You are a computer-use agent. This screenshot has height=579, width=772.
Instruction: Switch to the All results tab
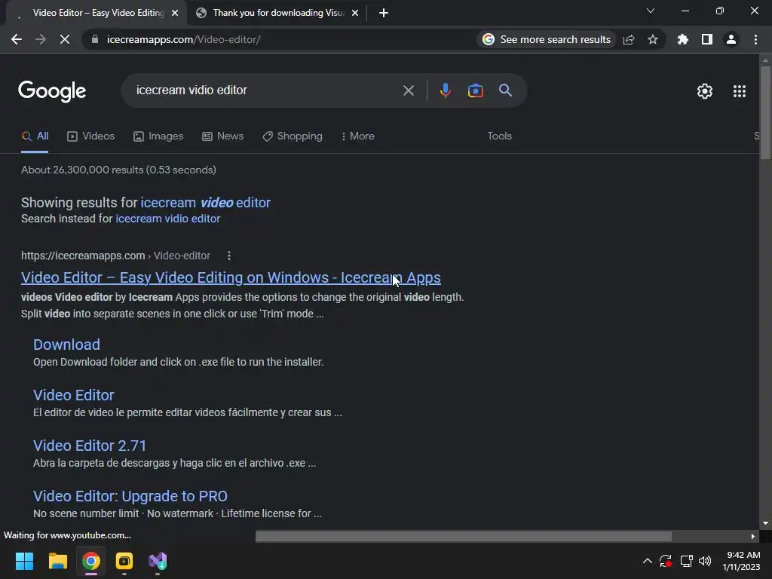(x=35, y=136)
